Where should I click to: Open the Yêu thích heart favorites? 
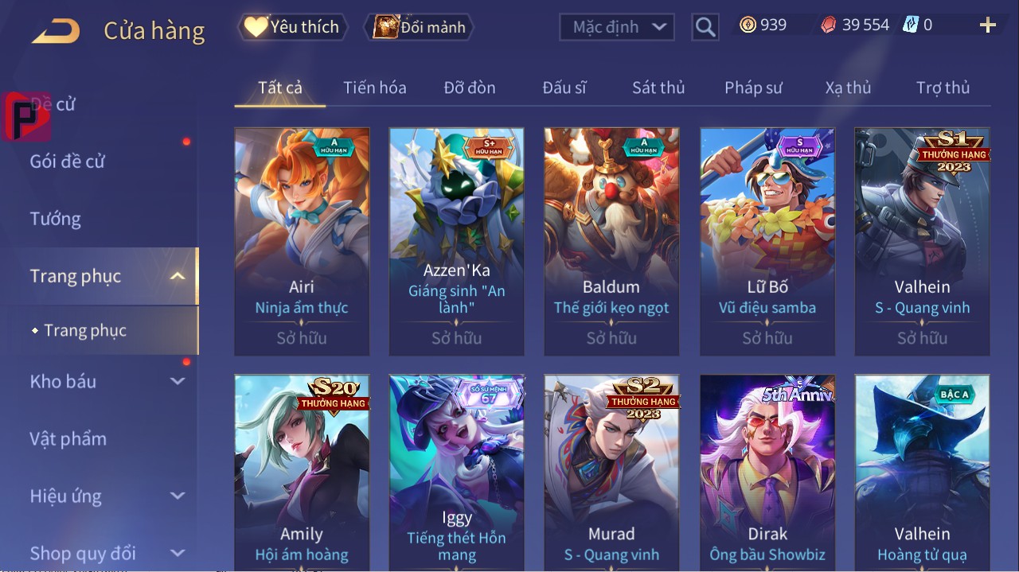292,27
